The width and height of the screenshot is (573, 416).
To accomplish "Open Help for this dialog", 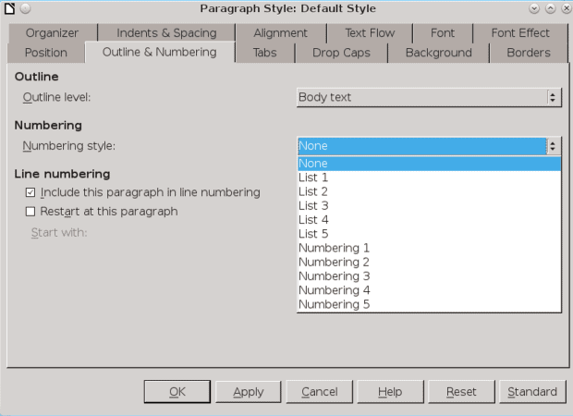I will 390,392.
